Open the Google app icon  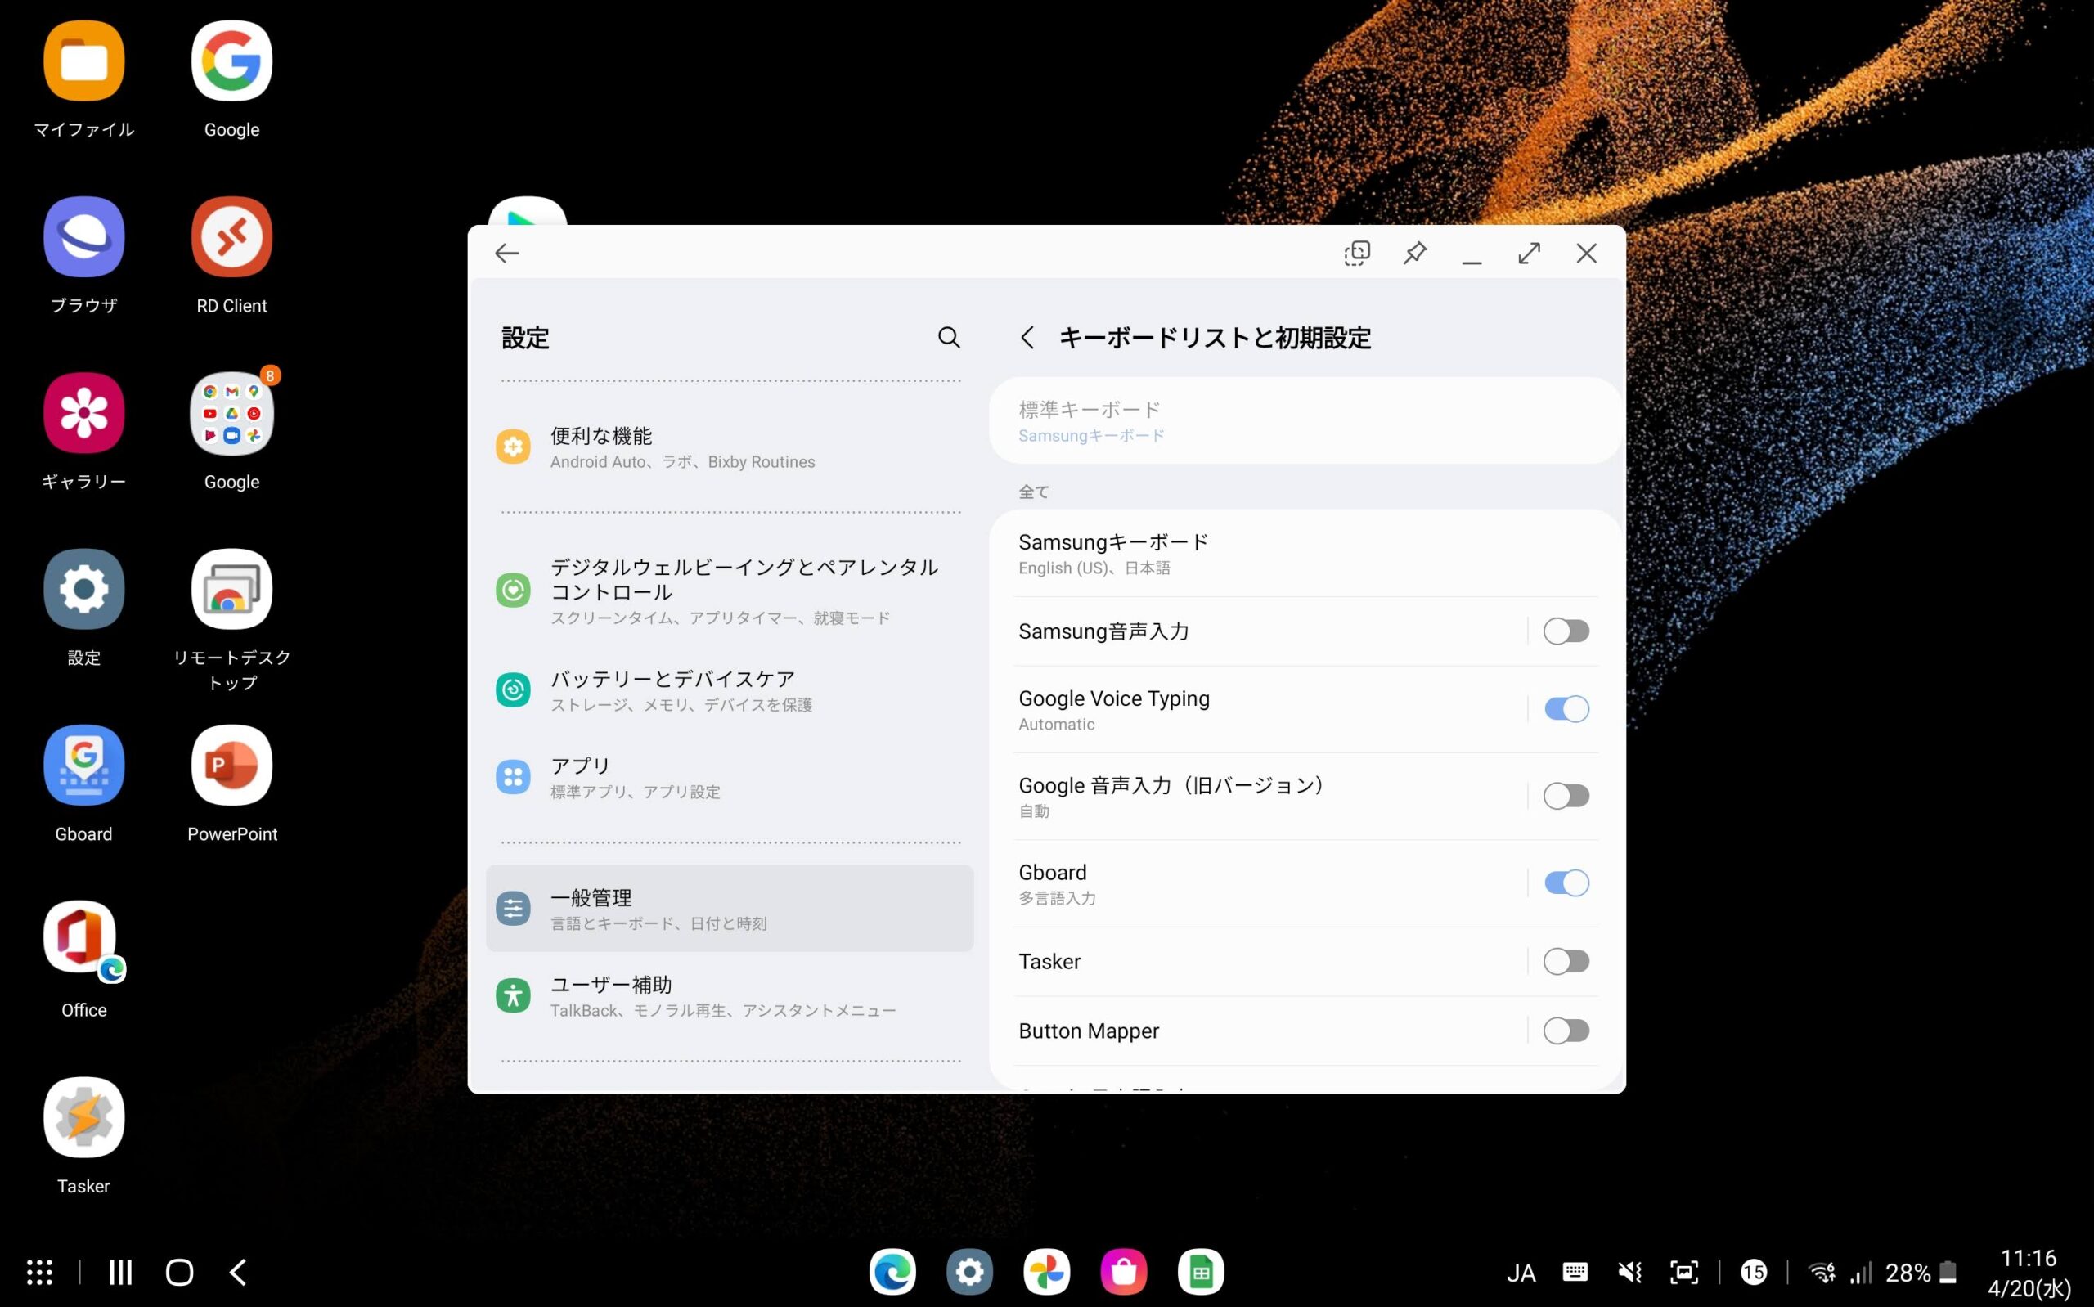231,61
